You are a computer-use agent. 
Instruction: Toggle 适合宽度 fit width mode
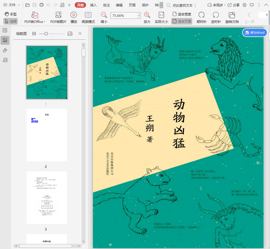tap(182, 14)
